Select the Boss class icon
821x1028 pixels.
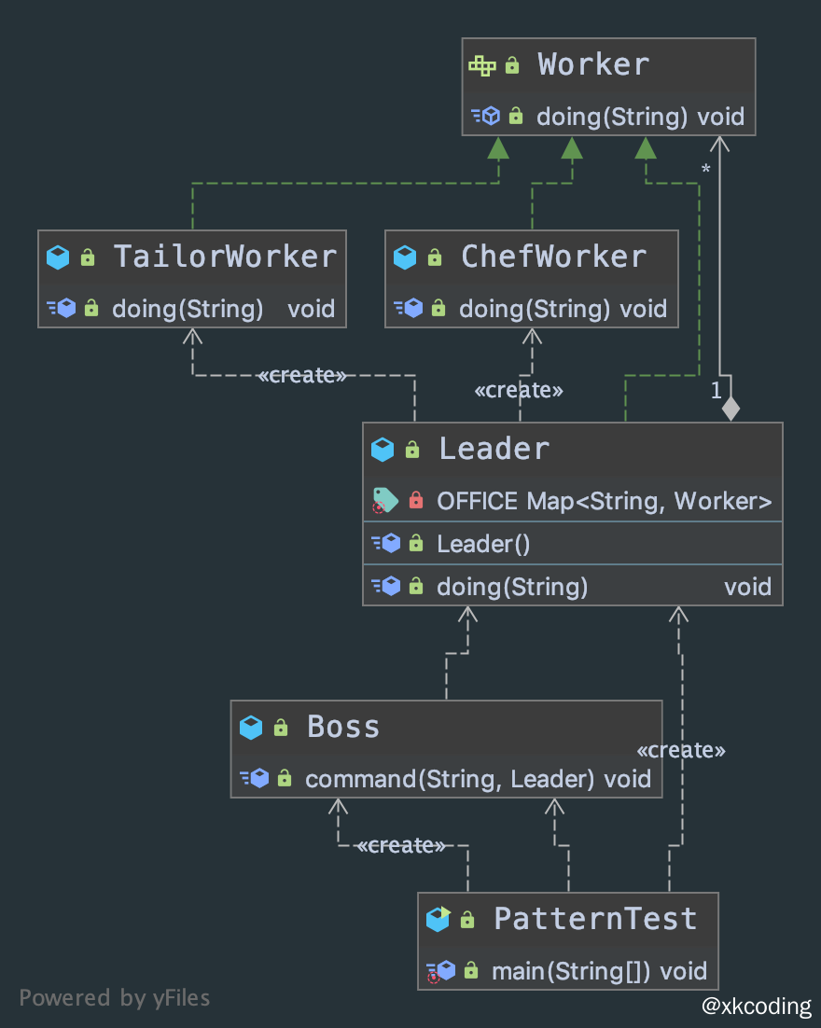pyautogui.click(x=251, y=728)
